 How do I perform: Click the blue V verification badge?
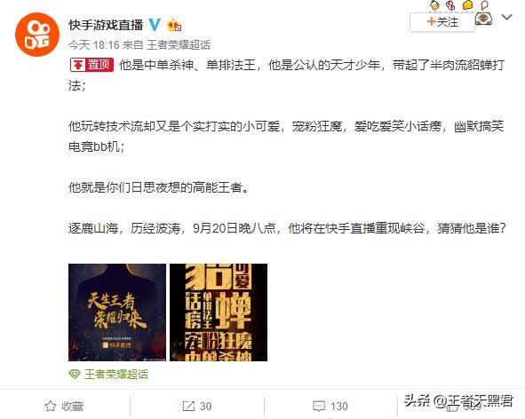point(155,25)
